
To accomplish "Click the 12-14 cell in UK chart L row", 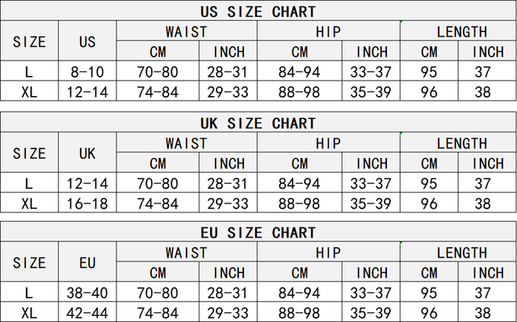I will tap(87, 183).
